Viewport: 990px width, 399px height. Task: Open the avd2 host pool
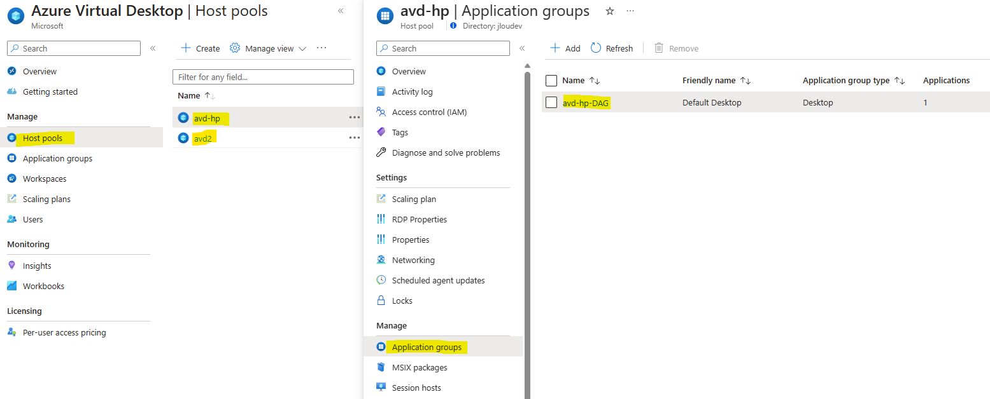202,138
